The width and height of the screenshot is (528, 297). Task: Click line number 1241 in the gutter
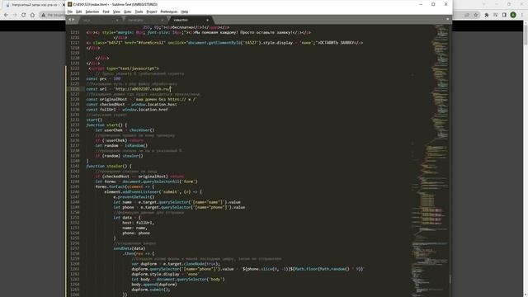[x=75, y=166]
